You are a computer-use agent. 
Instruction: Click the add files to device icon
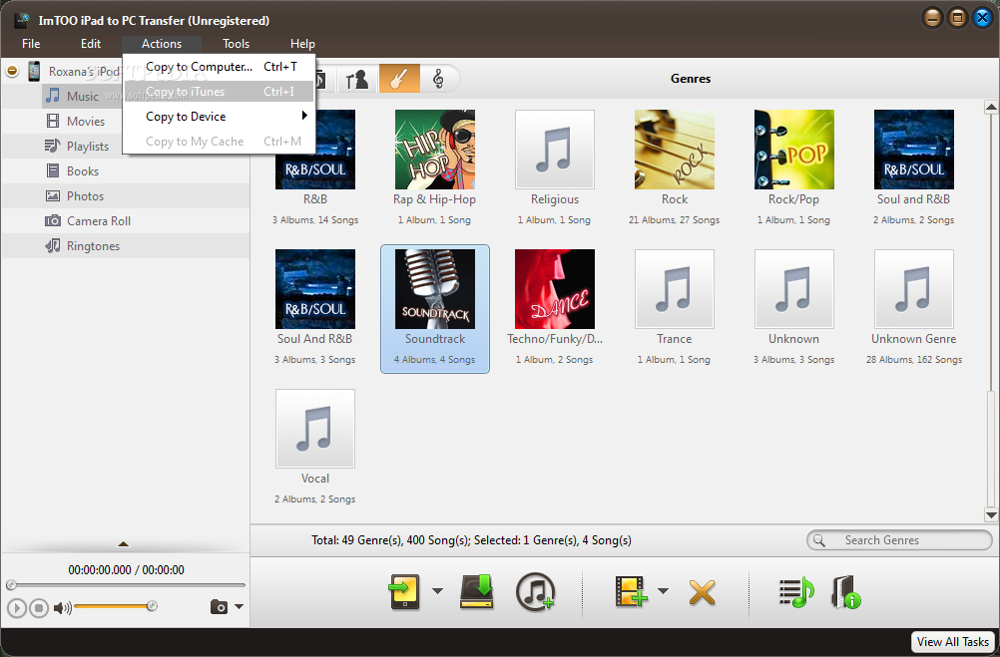pyautogui.click(x=631, y=592)
